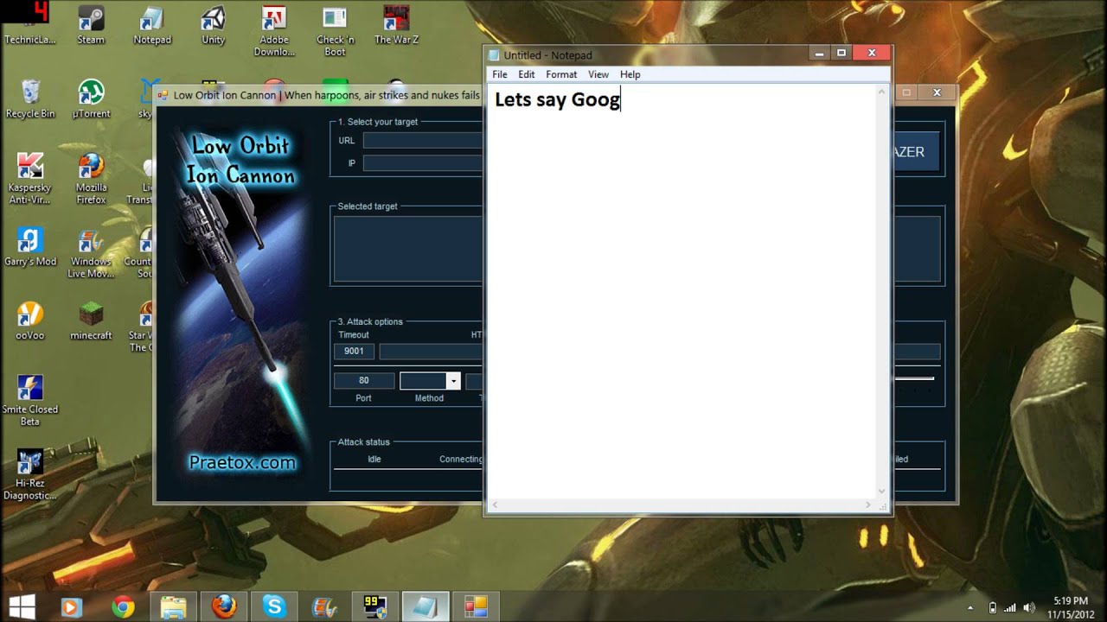Open Kaspersky Anti-Virus desktop icon

point(30,179)
